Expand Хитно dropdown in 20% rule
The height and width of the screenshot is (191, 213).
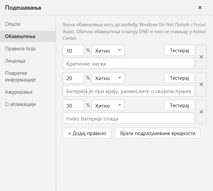108,78
